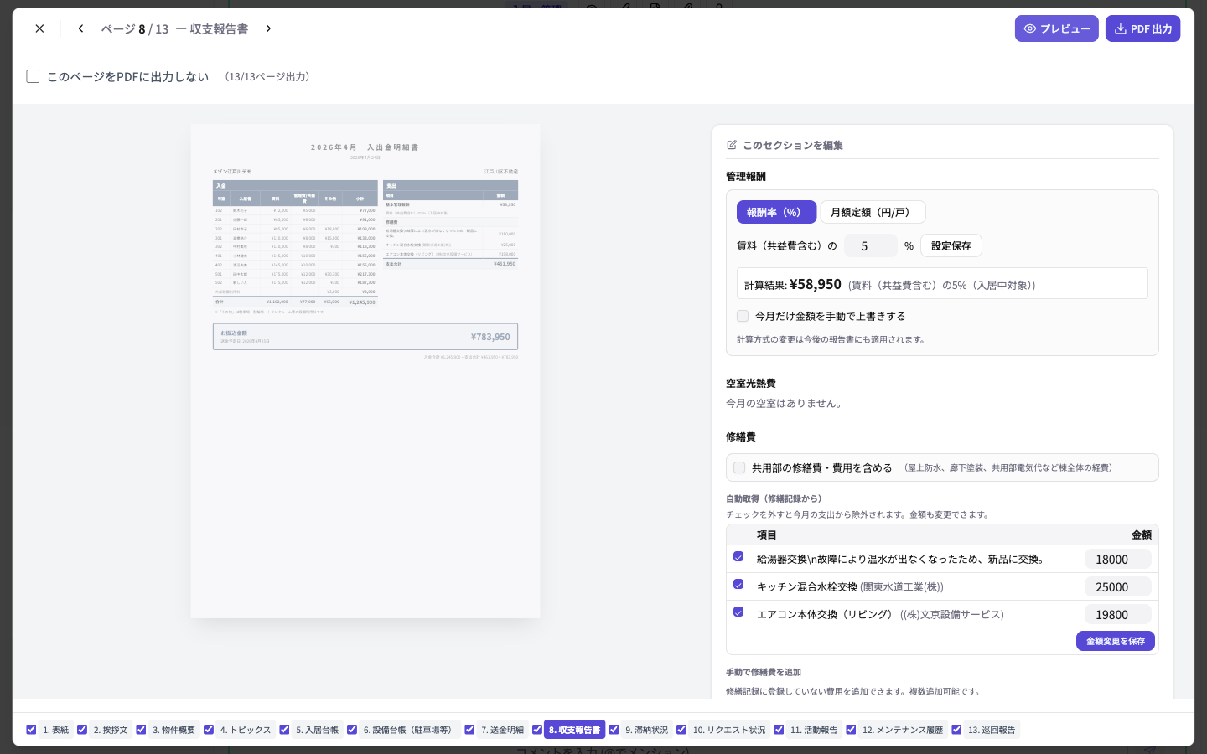Image resolution: width=1207 pixels, height=754 pixels.
Task: Click the 今月の空室はありません text
Action: [785, 403]
